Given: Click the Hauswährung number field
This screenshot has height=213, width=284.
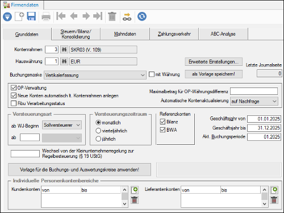Looking at the screenshot, I should pos(52,61).
